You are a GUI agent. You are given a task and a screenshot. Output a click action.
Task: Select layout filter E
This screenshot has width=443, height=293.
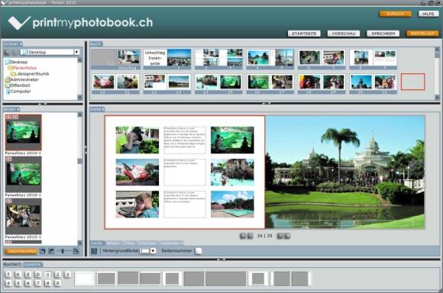[28, 275]
